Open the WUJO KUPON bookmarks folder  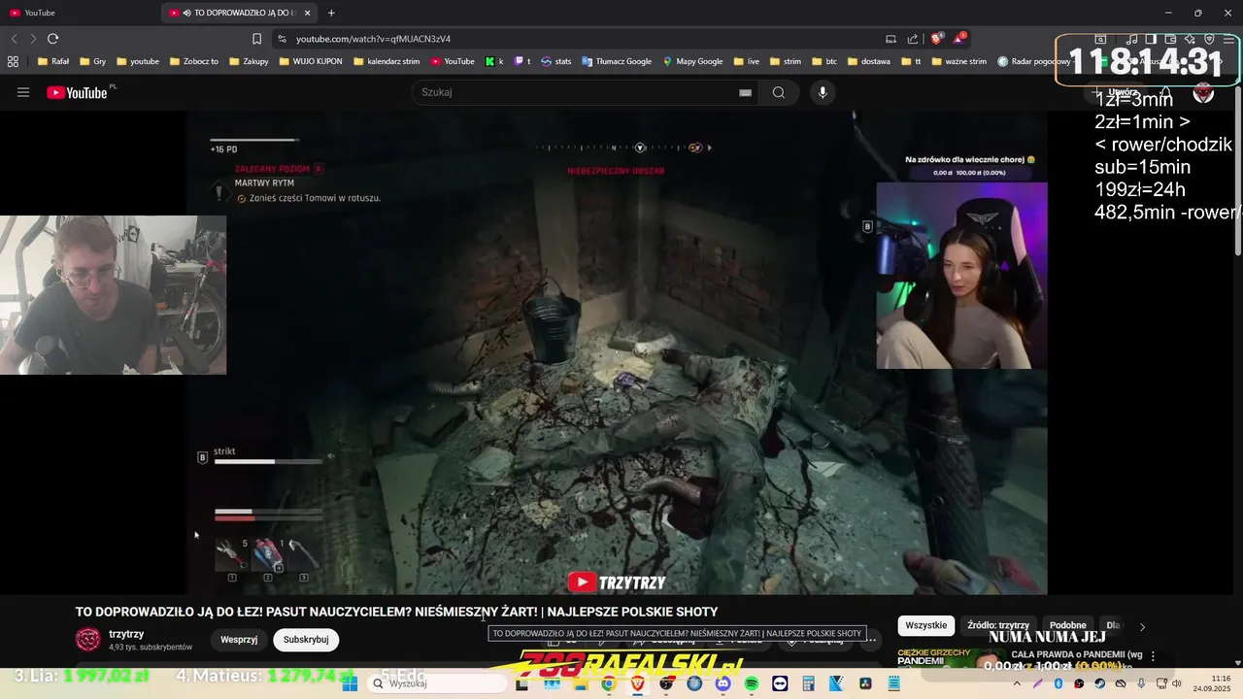[x=311, y=61]
